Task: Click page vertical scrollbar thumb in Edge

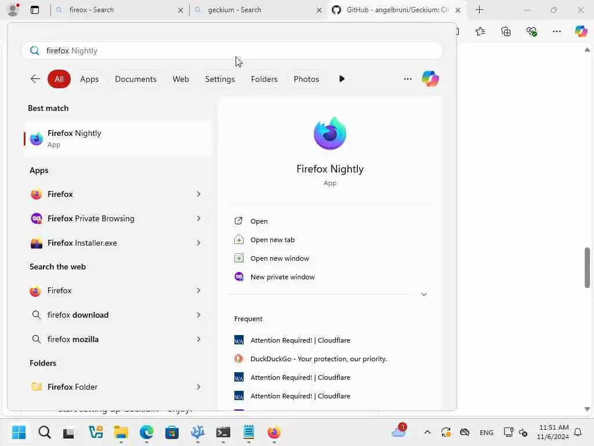Action: click(587, 268)
